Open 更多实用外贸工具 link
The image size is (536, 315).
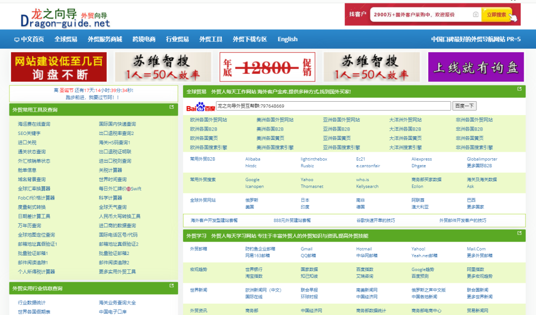tap(117, 272)
